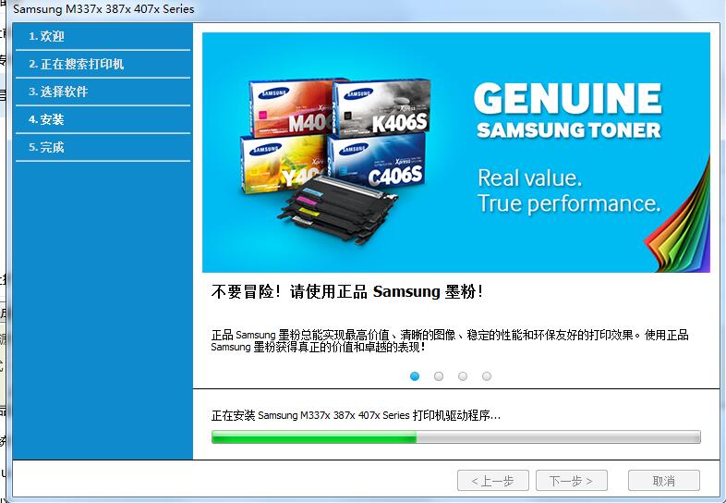Select the second slideshow dot
The width and height of the screenshot is (726, 503).
(x=439, y=376)
